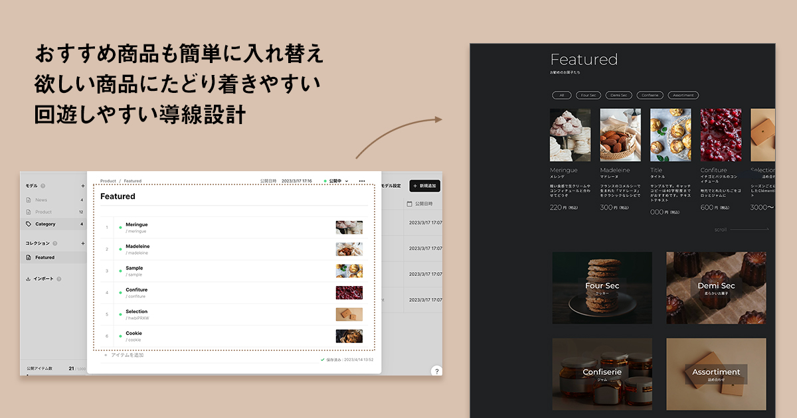The image size is (797, 418).
Task: Open the Selection row in the list
Action: pyautogui.click(x=234, y=314)
